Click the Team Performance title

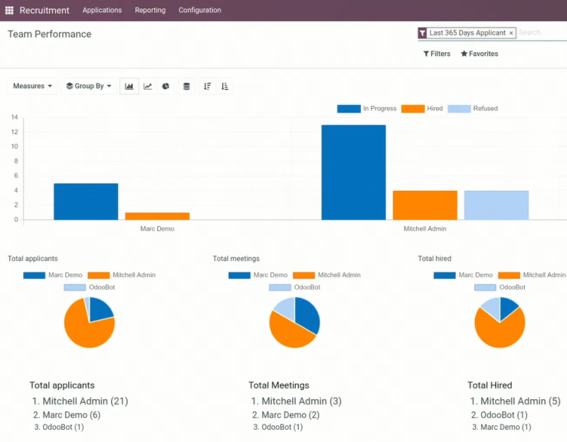50,34
